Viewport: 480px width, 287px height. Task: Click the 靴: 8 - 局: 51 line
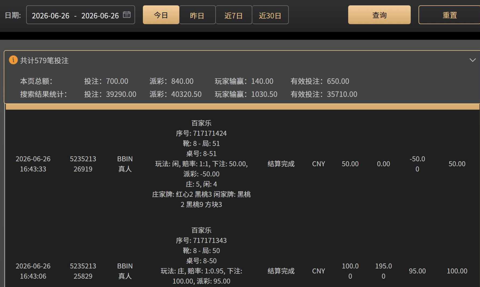click(x=201, y=143)
